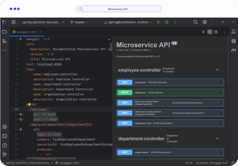
Task: Open IDE settings gear
Action: coord(205,22)
